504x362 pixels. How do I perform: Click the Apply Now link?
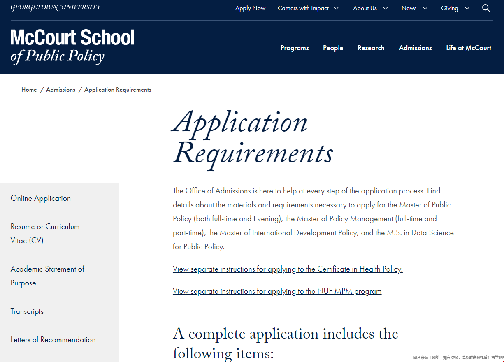250,8
